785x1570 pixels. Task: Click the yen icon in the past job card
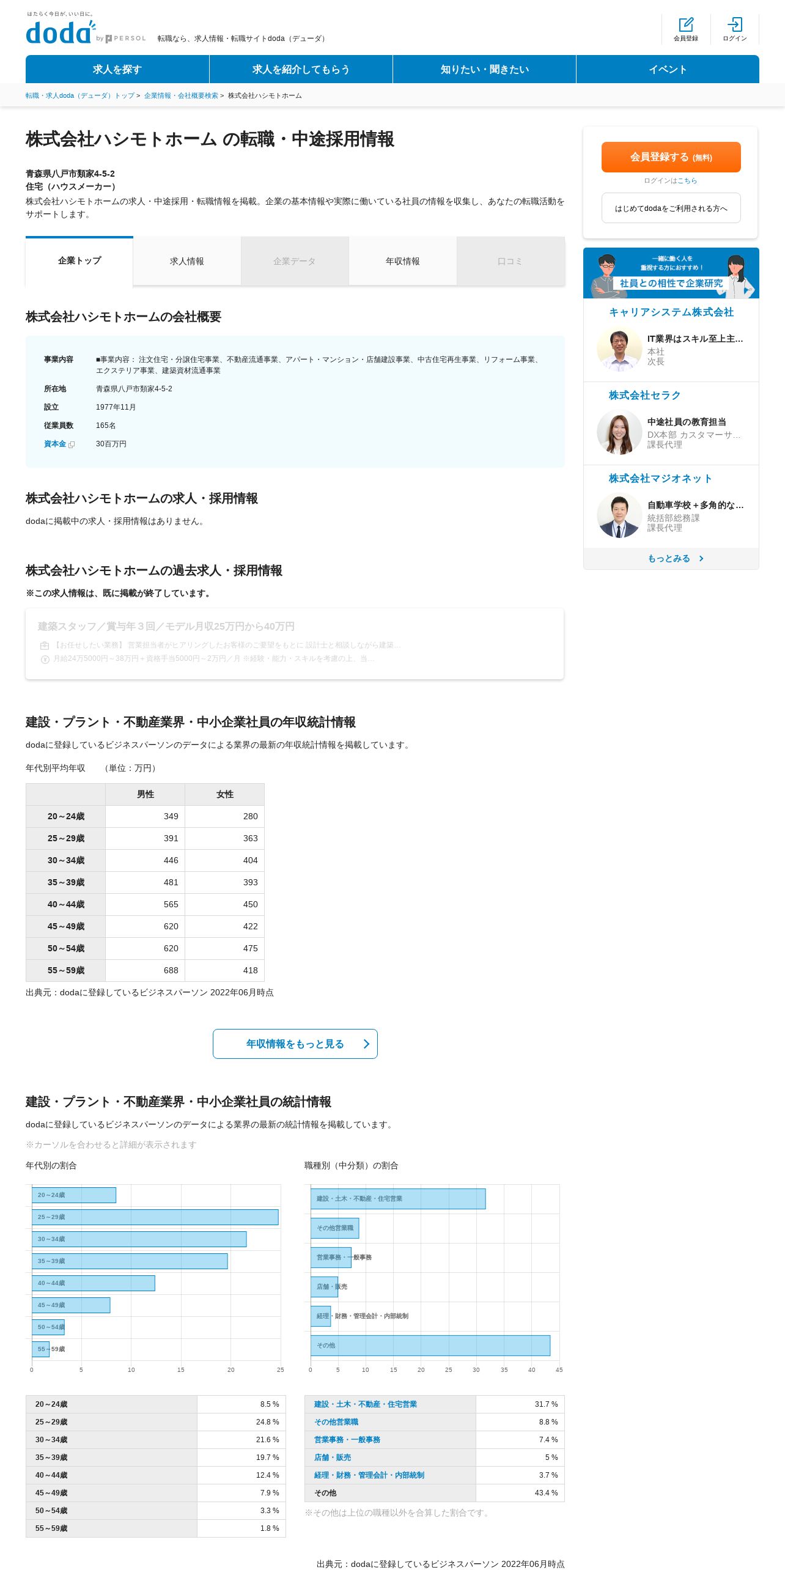tap(45, 659)
